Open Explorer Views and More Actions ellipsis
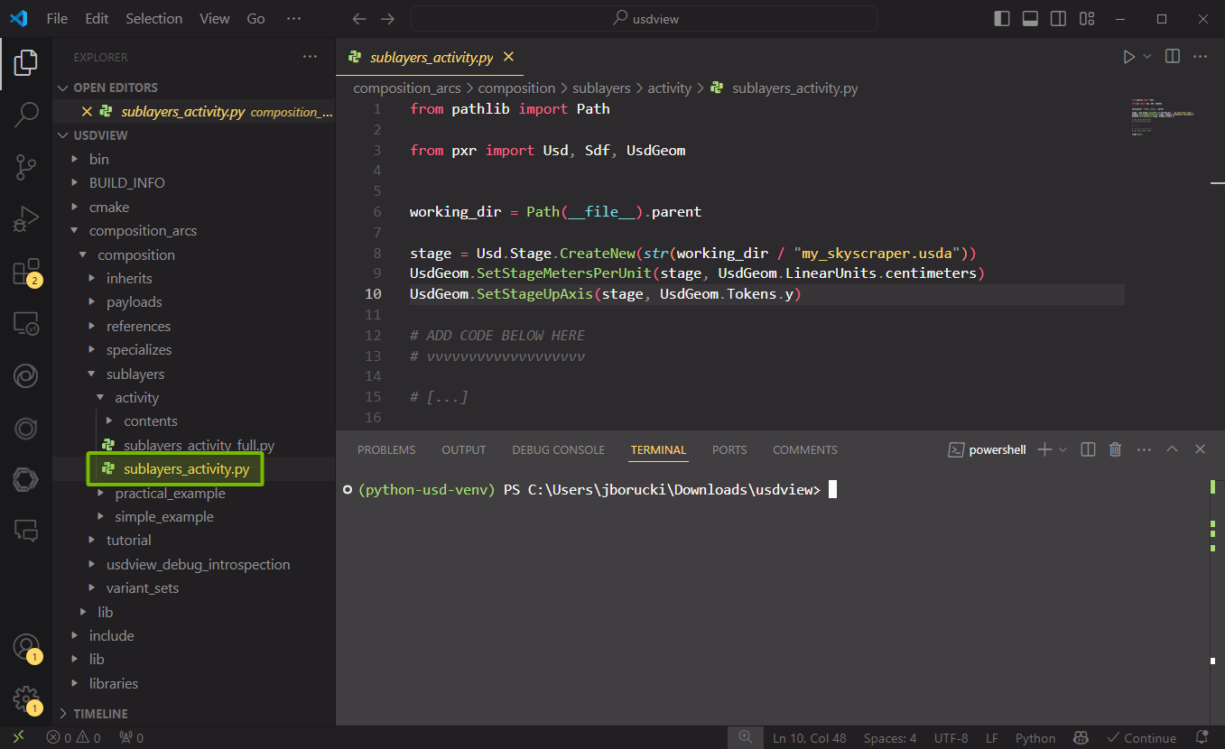 (310, 57)
